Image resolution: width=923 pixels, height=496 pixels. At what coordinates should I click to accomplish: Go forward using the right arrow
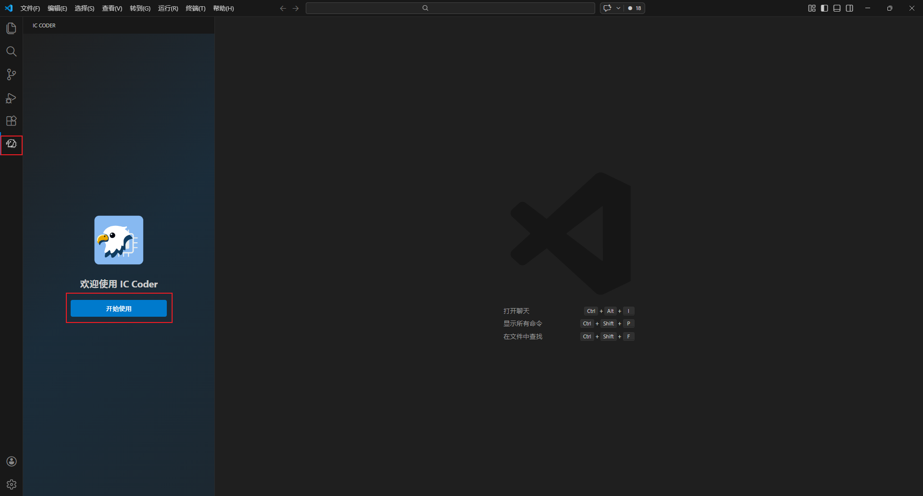point(296,8)
